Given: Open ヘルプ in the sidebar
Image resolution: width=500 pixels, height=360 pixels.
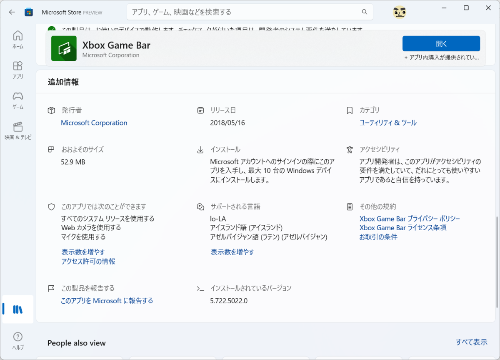Looking at the screenshot, I should 18,341.
